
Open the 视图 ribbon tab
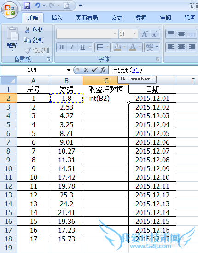(x=190, y=18)
